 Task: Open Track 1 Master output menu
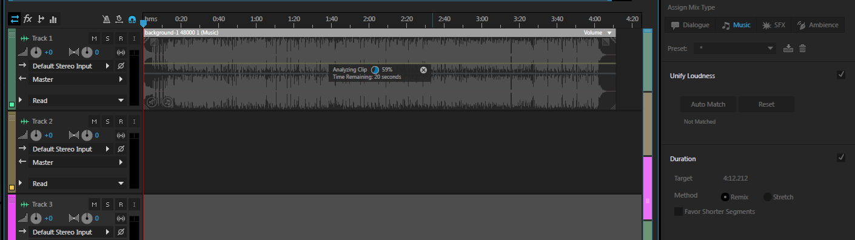point(77,79)
